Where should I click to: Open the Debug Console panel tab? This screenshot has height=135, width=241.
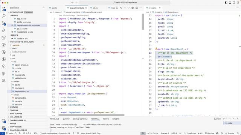[x=80, y=119]
